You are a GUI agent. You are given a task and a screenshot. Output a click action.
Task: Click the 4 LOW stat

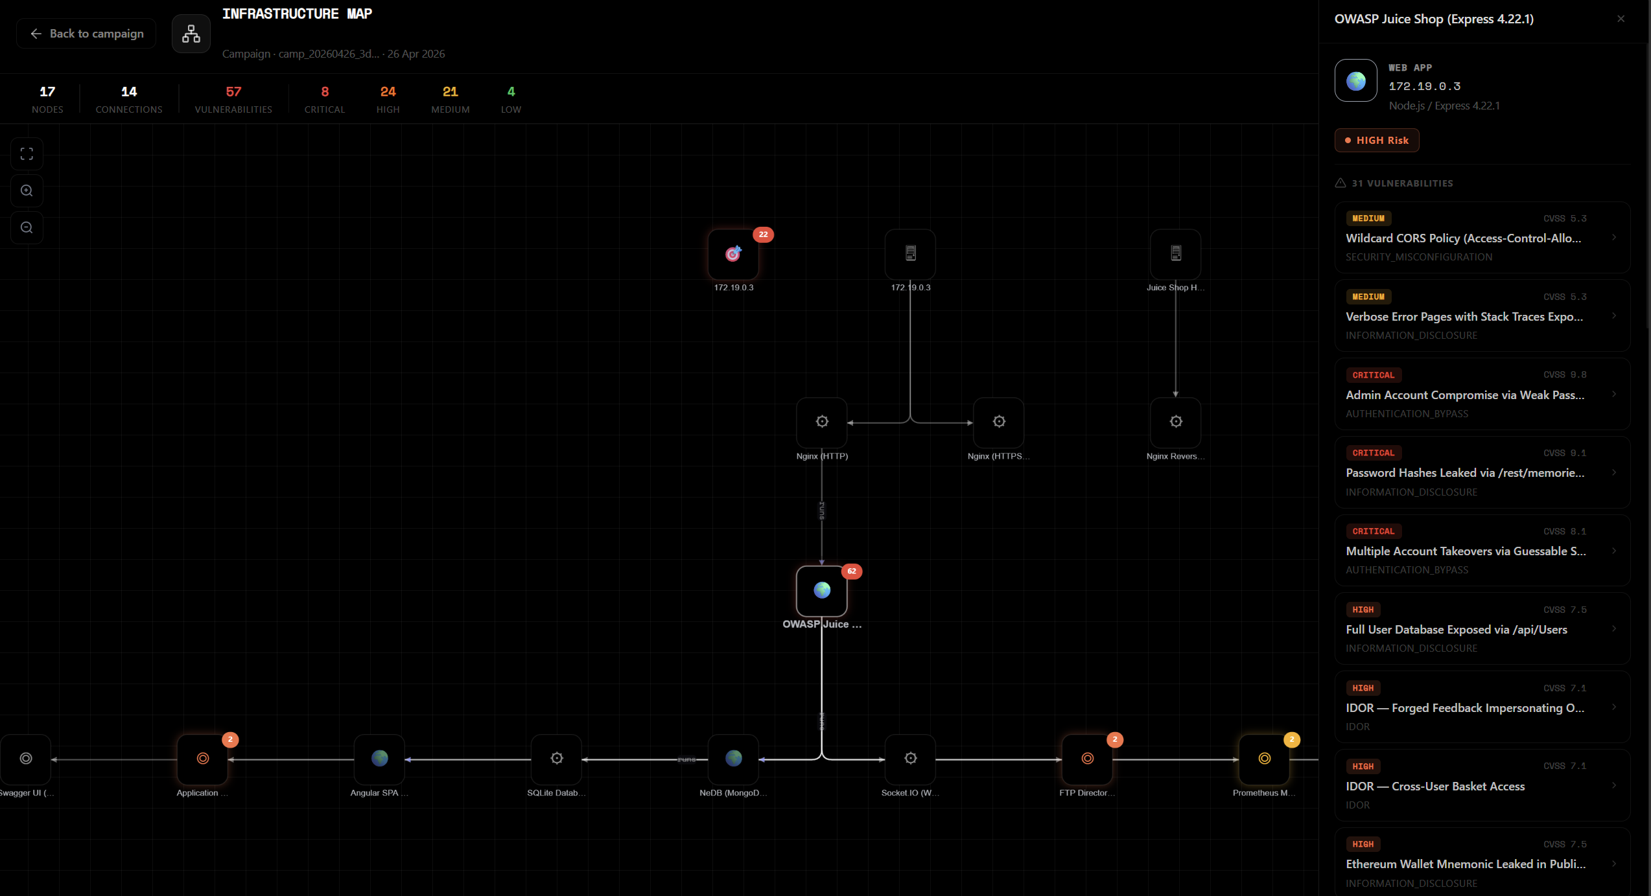click(511, 99)
